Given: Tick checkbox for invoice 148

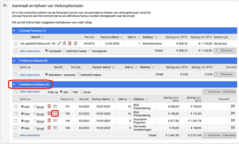Looking at the screenshot, I should [x=16, y=128].
